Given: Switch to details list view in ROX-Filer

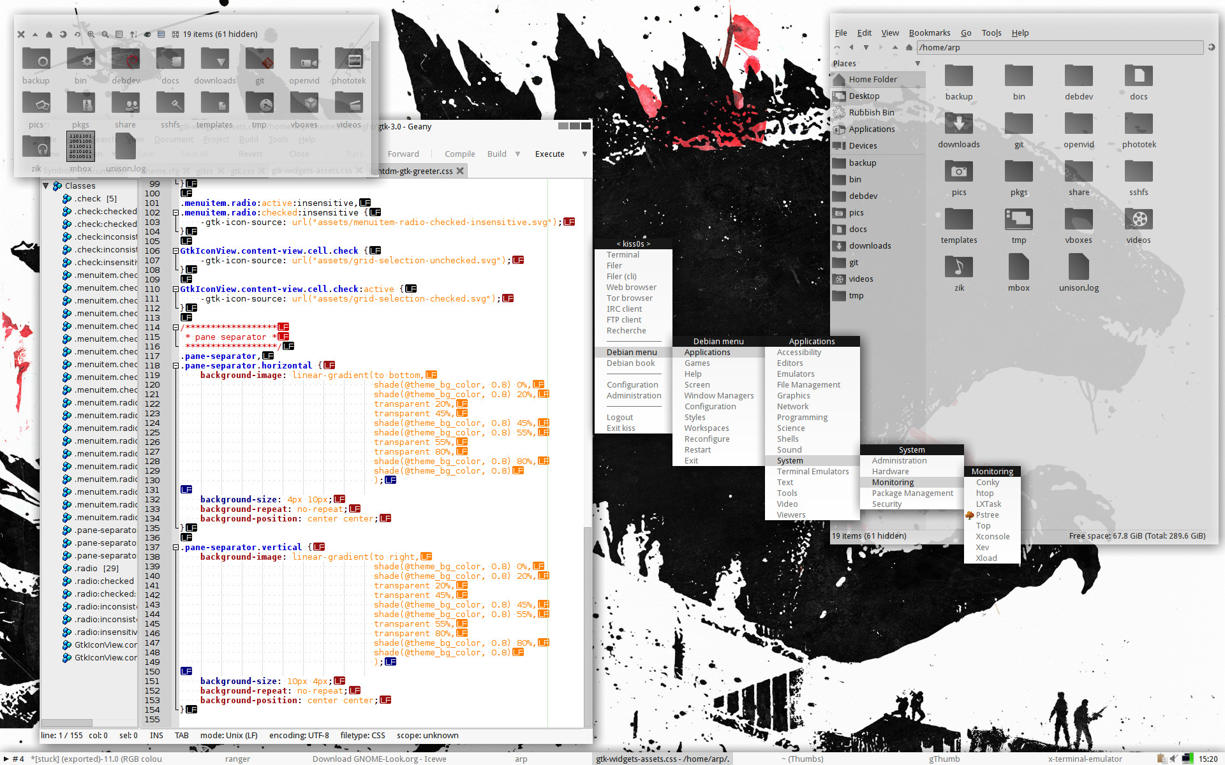Looking at the screenshot, I should point(161,34).
